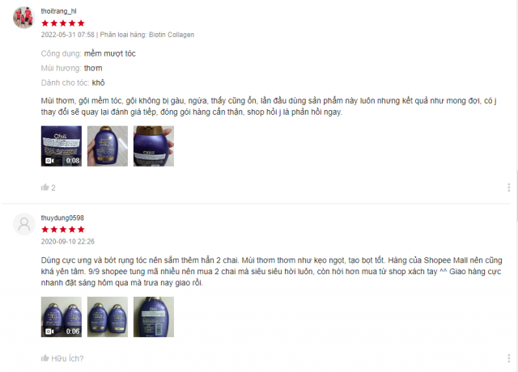Open thoitrang_hl username link
The width and height of the screenshot is (518, 372).
(x=58, y=11)
